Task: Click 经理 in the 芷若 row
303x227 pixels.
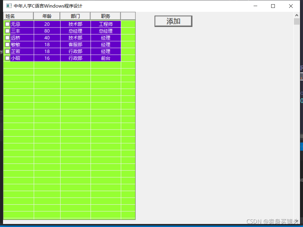Action: pos(106,51)
